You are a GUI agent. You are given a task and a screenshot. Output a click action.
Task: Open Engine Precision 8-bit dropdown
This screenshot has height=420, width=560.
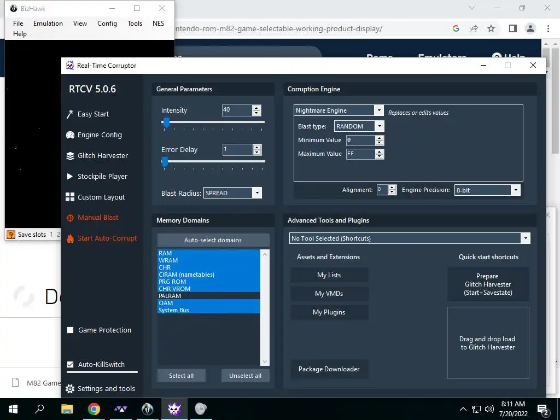coord(516,190)
